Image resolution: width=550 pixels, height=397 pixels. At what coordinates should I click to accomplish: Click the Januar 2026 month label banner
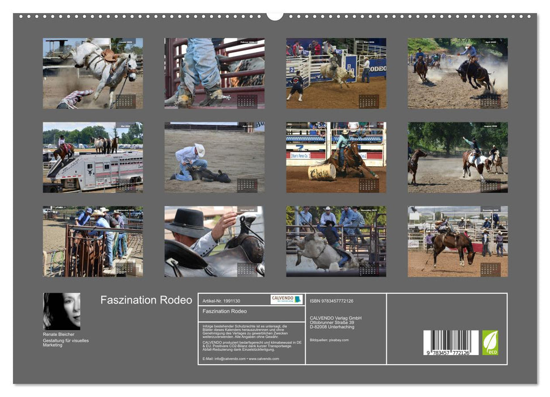click(x=126, y=42)
